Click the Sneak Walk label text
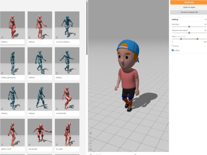This screenshot has height=155, width=207. 33,149
